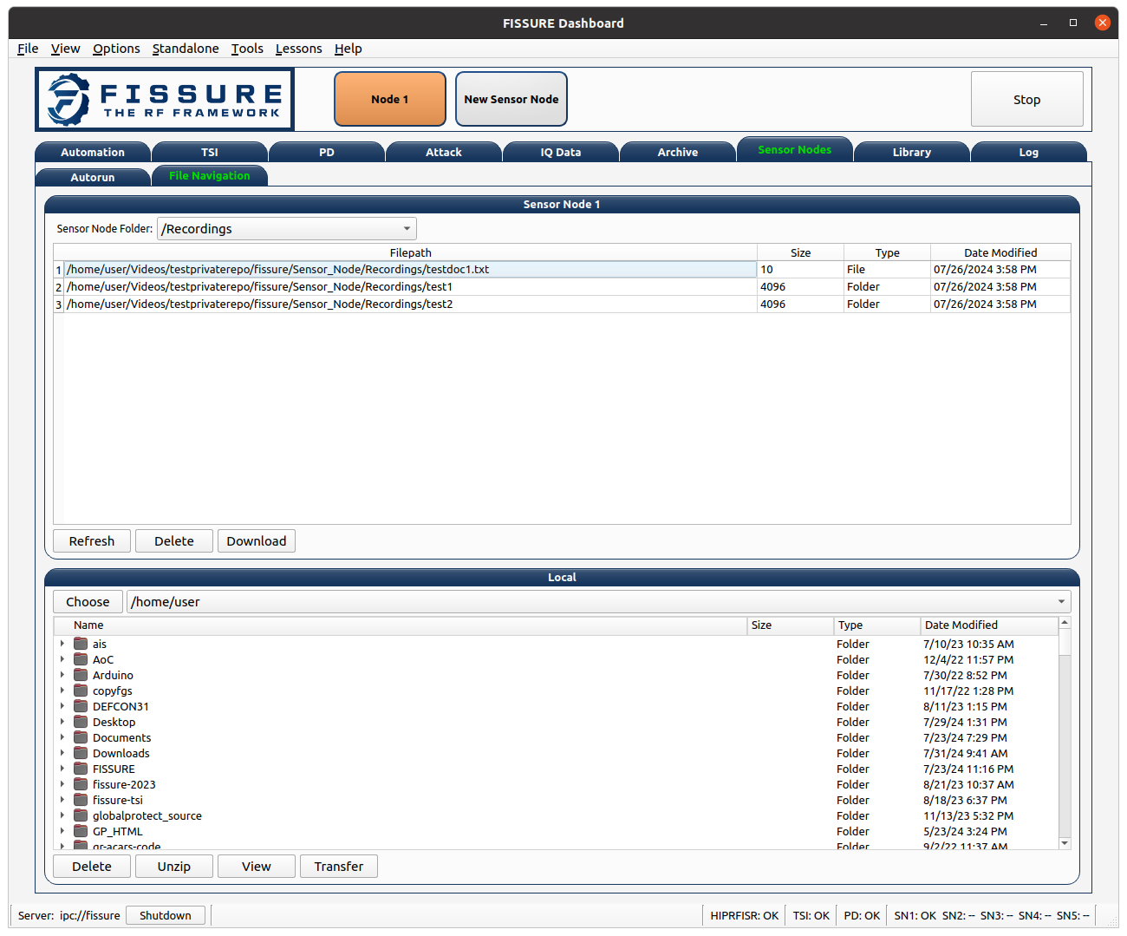
Task: Click the FISSURE folder icon
Action: point(81,769)
